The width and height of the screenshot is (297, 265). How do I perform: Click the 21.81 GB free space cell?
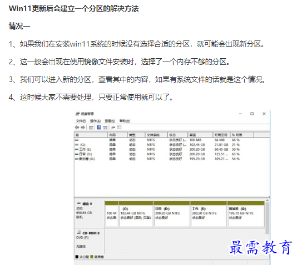click(221, 145)
